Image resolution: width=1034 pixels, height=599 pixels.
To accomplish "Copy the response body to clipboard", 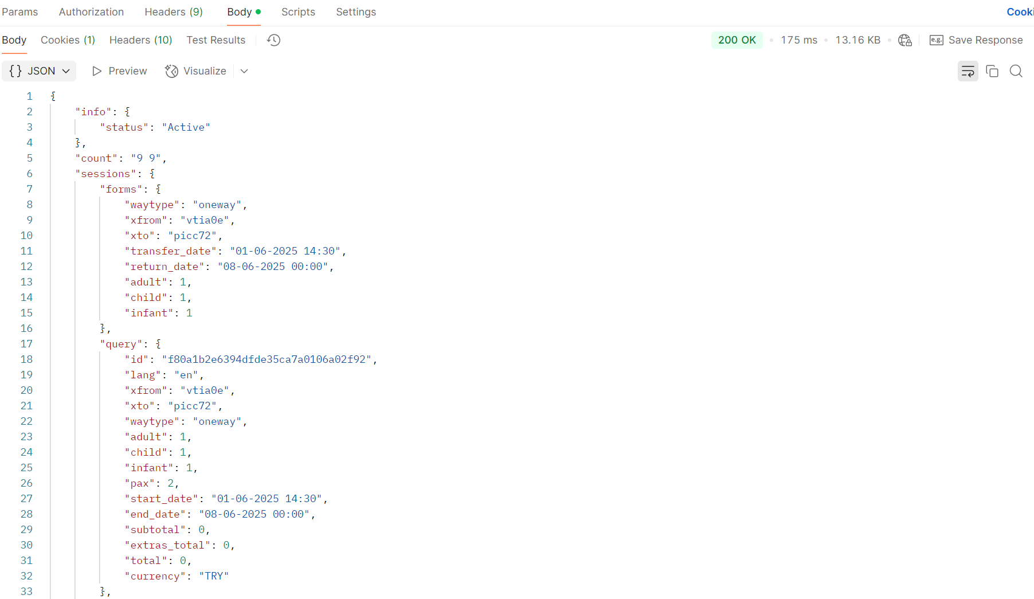I will pos(992,71).
